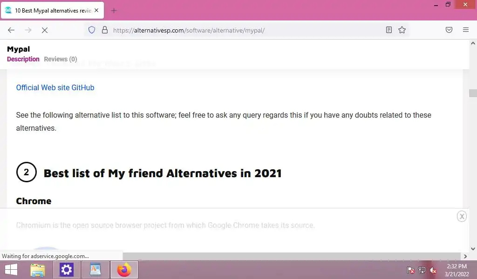Click the vertical scrollbar thumb

click(473, 93)
